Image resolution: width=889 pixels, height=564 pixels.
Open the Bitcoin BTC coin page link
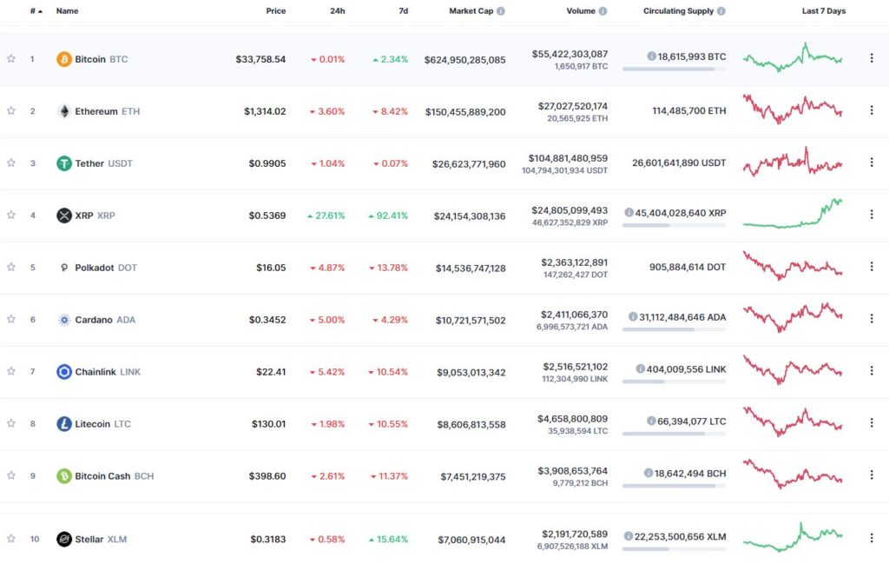102,59
